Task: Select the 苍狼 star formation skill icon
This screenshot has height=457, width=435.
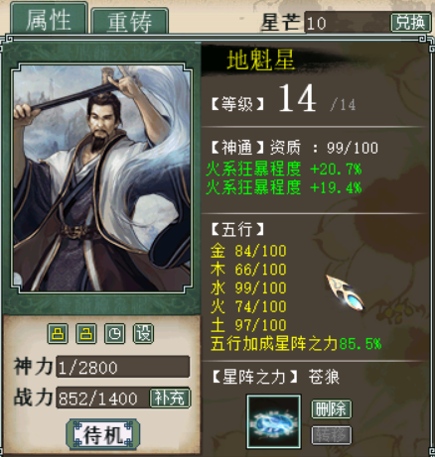Action: pos(274,421)
